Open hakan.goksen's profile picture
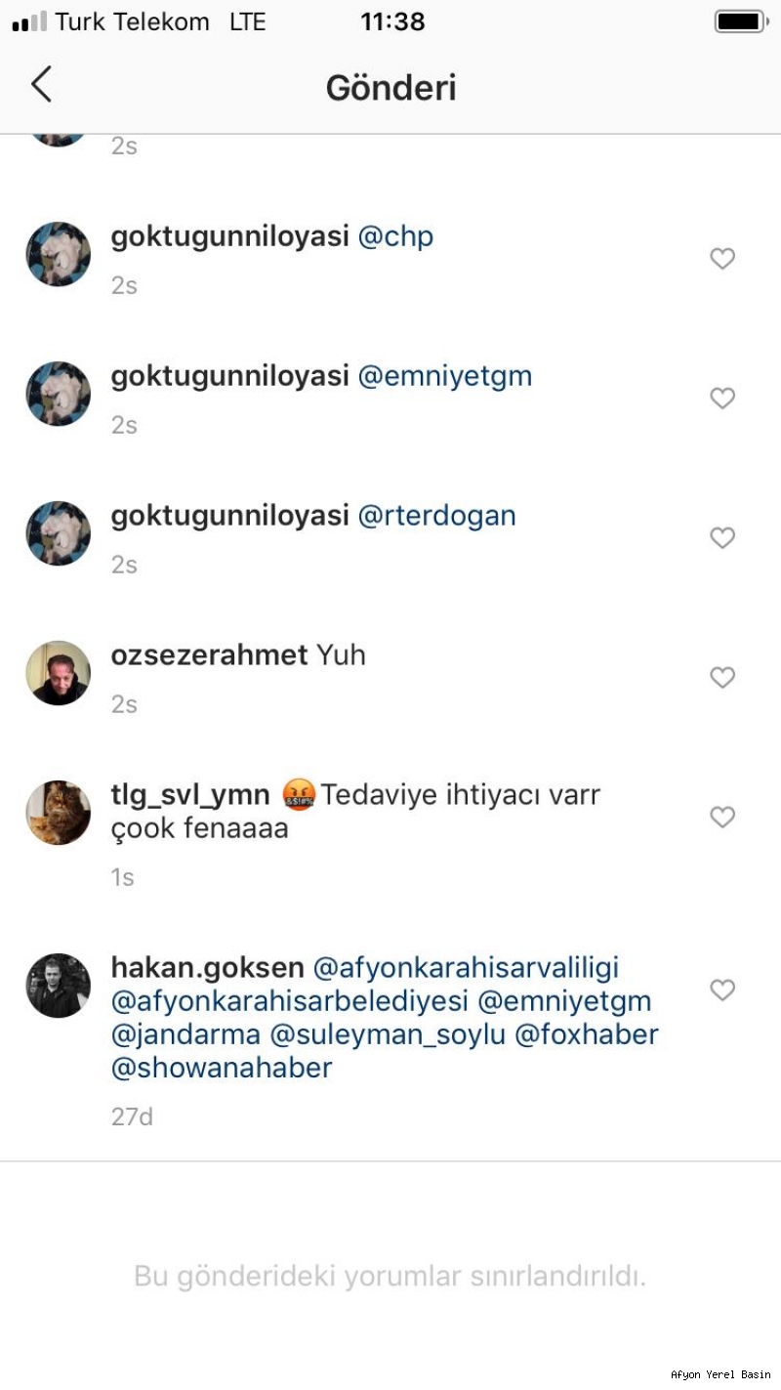781x1390 pixels. click(59, 986)
